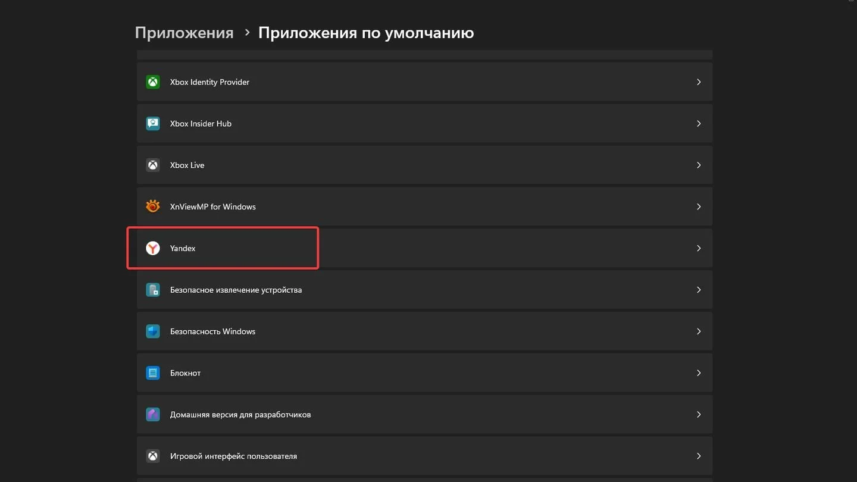This screenshot has height=482, width=857.
Task: Select the XnViewMP for Windows label
Action: (x=213, y=207)
